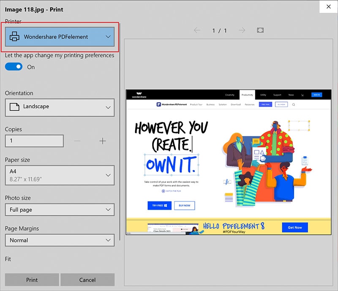Increase copies with the plus button

(103, 141)
